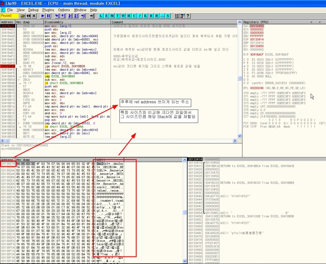Image resolution: width=326 pixels, height=264 pixels.
Task: Run the program with the play icon
Action: pyautogui.click(x=43, y=16)
